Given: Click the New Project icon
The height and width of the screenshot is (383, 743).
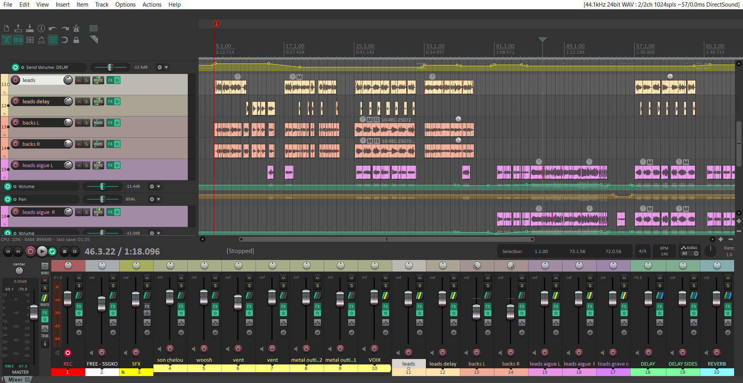Looking at the screenshot, I should pos(7,28).
